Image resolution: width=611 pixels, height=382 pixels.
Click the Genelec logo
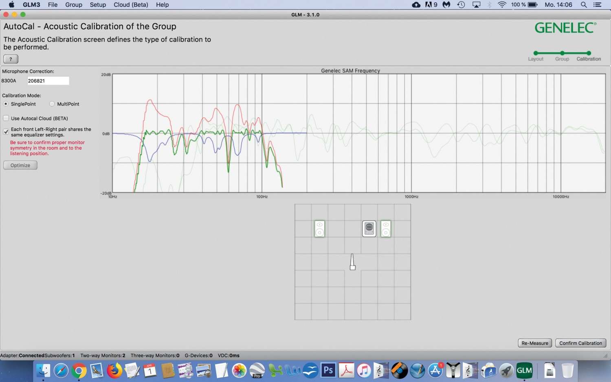click(x=565, y=28)
